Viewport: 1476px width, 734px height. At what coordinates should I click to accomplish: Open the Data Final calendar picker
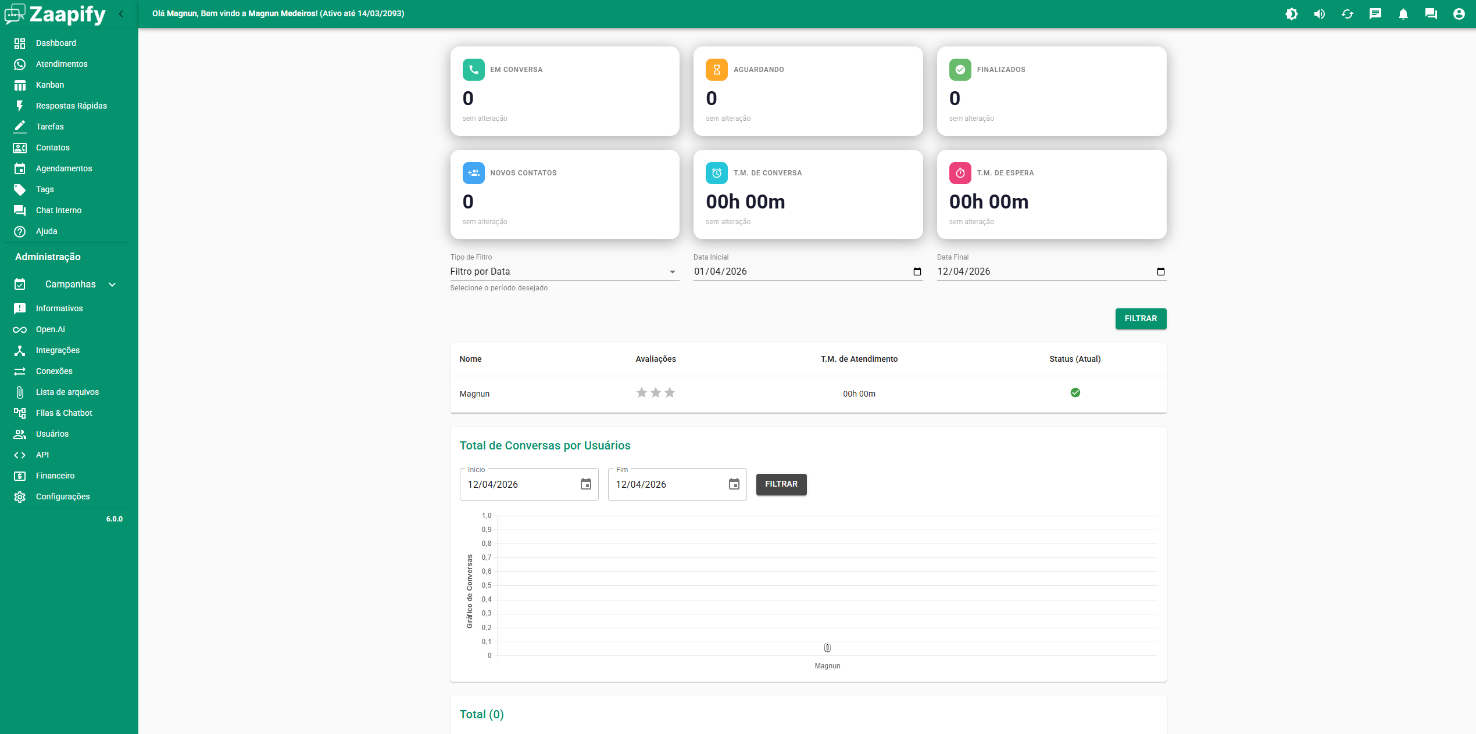[1161, 272]
